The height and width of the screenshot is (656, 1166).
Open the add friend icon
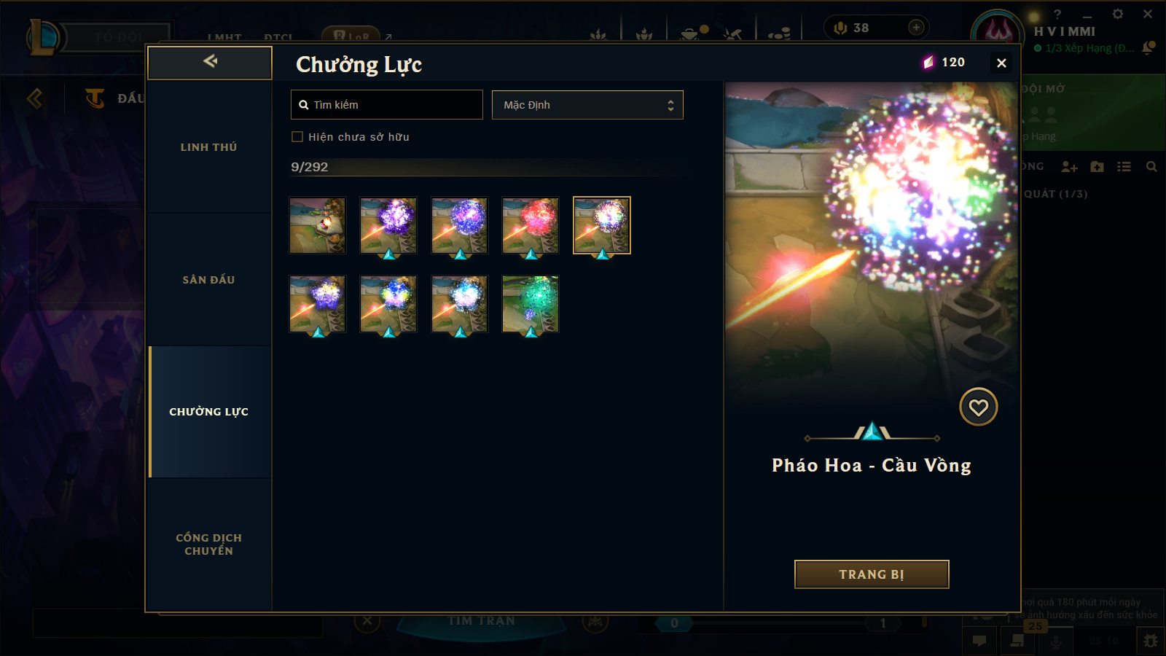coord(1069,167)
